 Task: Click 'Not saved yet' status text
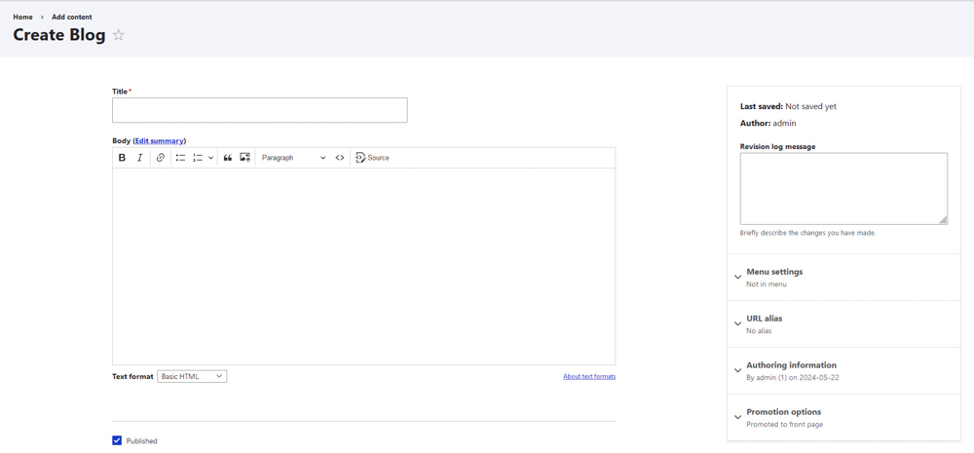810,106
